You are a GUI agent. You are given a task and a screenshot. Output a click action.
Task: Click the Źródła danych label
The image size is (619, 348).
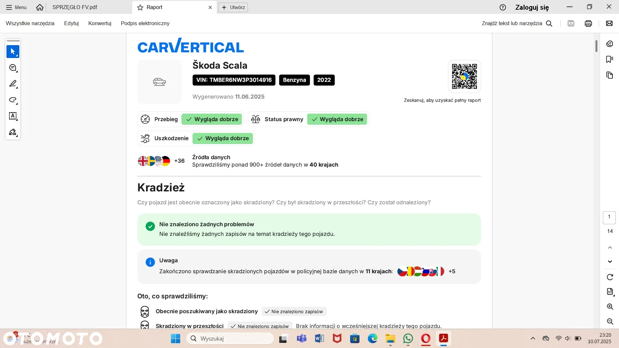point(211,157)
